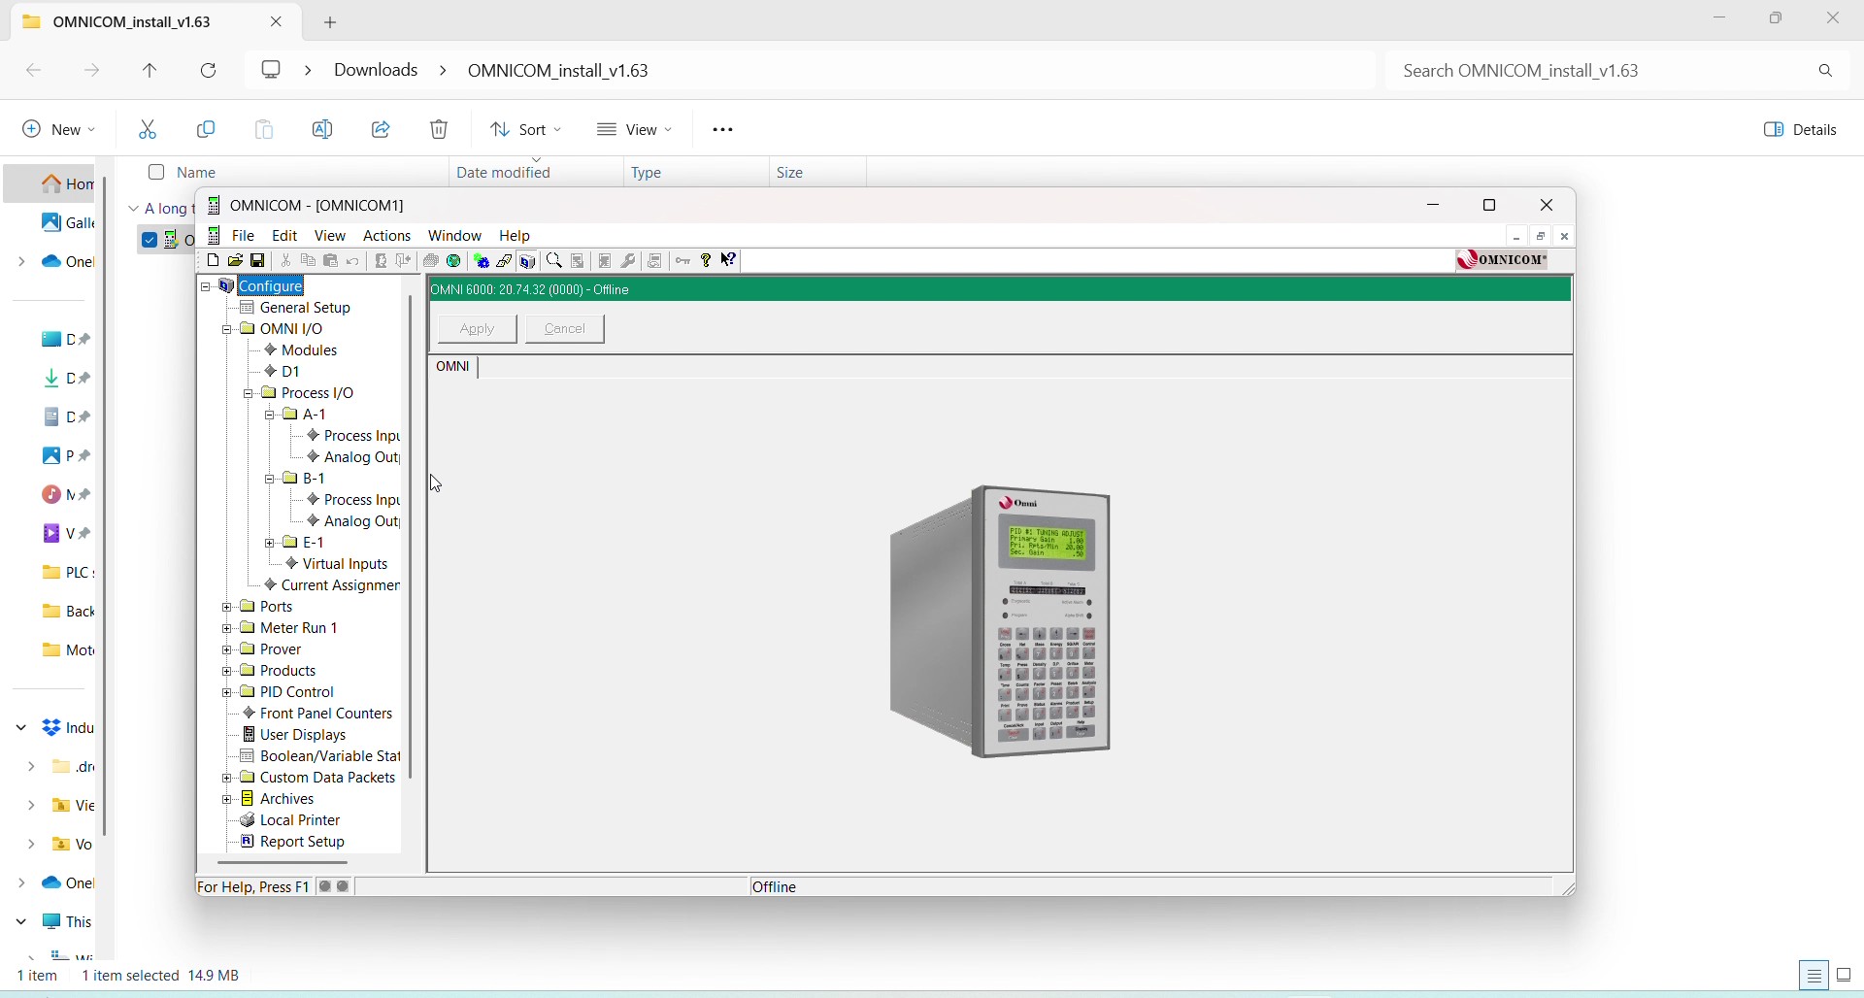Expand the Meter Run 1 tree folder
Screen dimensions: 1864x998
(227, 629)
